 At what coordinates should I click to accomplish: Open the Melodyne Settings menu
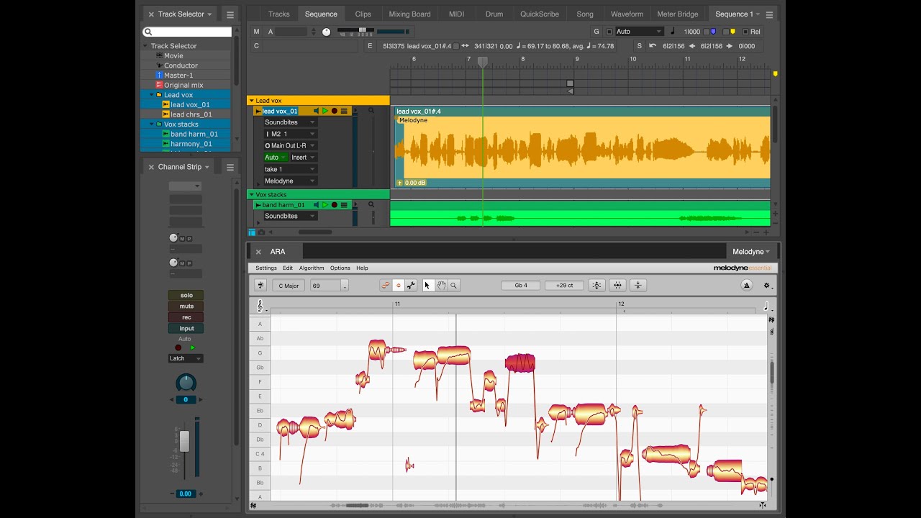266,268
